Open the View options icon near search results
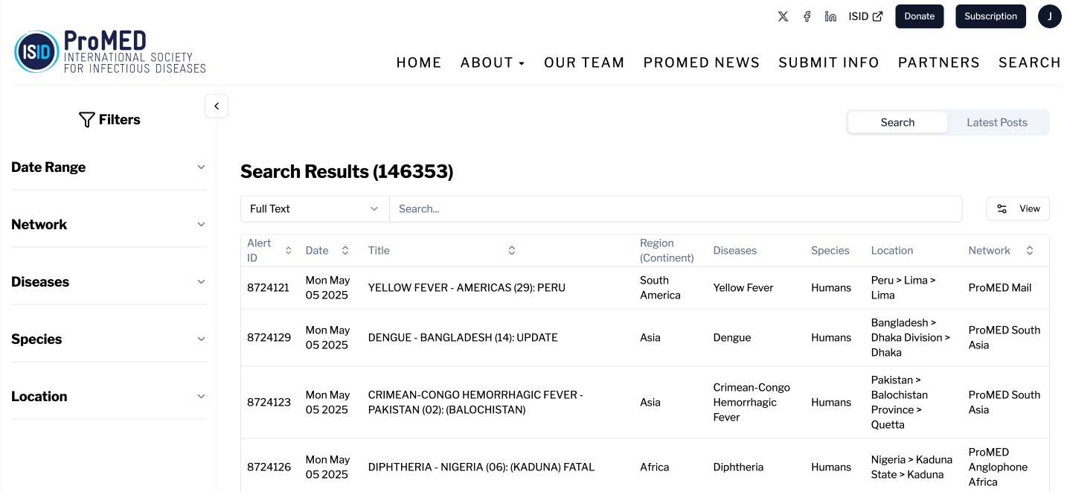This screenshot has width=1067, height=492. (x=1002, y=208)
